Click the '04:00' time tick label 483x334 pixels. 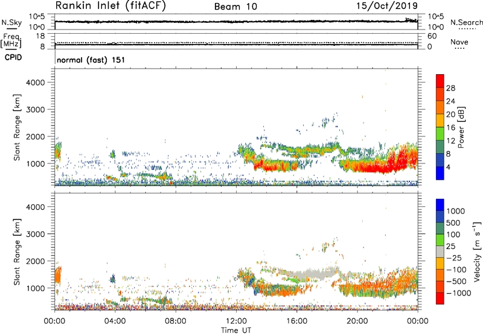115,321
